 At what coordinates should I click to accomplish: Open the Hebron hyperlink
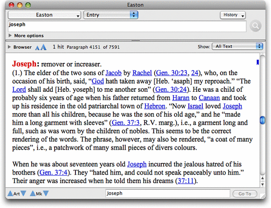[154, 106]
